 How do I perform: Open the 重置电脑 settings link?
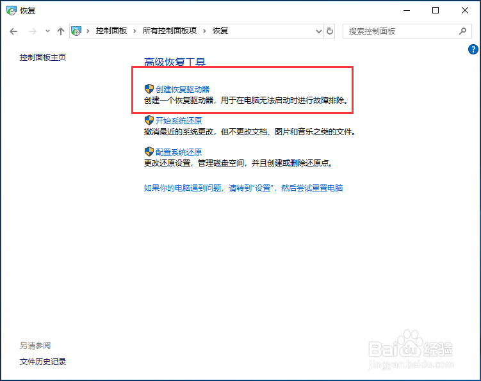pyautogui.click(x=243, y=188)
